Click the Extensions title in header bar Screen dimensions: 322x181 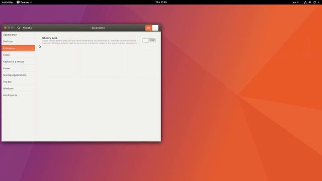click(98, 28)
